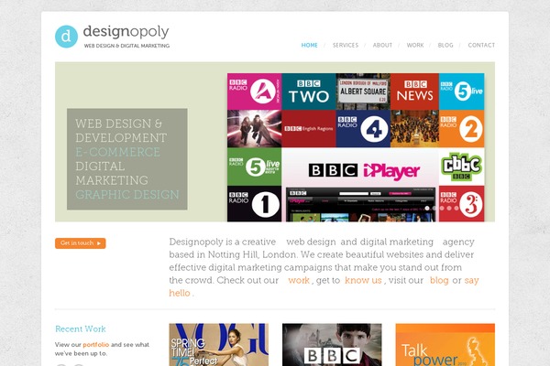
Task: Click the 'blog' link in intro paragraph
Action: point(439,280)
